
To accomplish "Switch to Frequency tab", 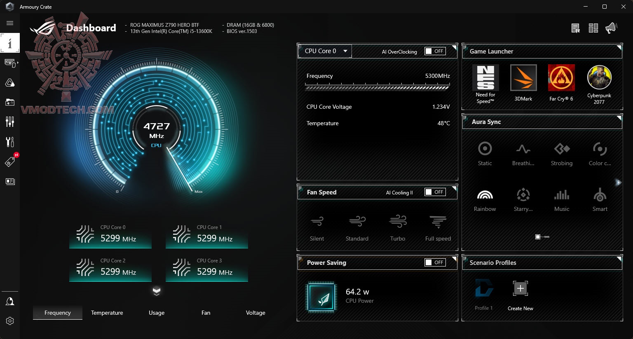I will coord(58,313).
